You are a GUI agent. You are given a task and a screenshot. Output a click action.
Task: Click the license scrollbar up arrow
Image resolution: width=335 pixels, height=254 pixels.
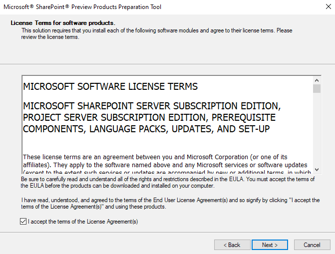tap(317, 80)
